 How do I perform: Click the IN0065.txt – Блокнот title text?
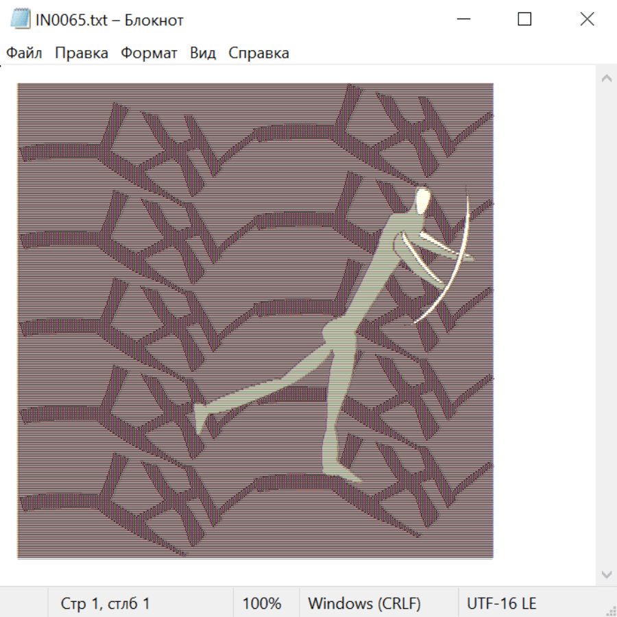pos(110,20)
